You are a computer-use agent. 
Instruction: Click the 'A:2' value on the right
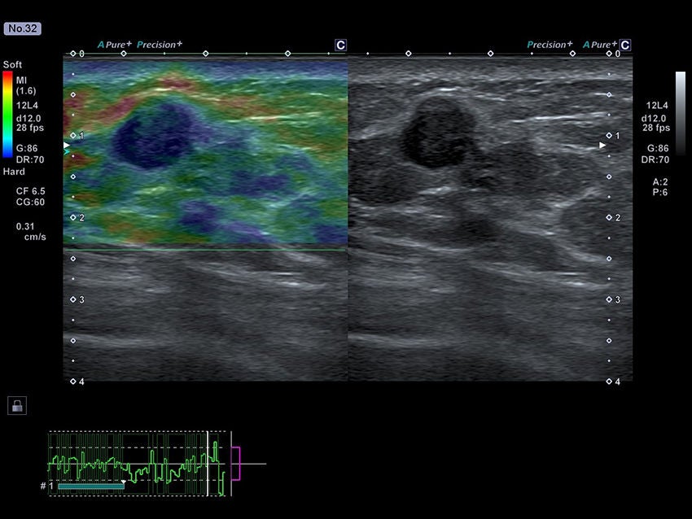pyautogui.click(x=660, y=181)
